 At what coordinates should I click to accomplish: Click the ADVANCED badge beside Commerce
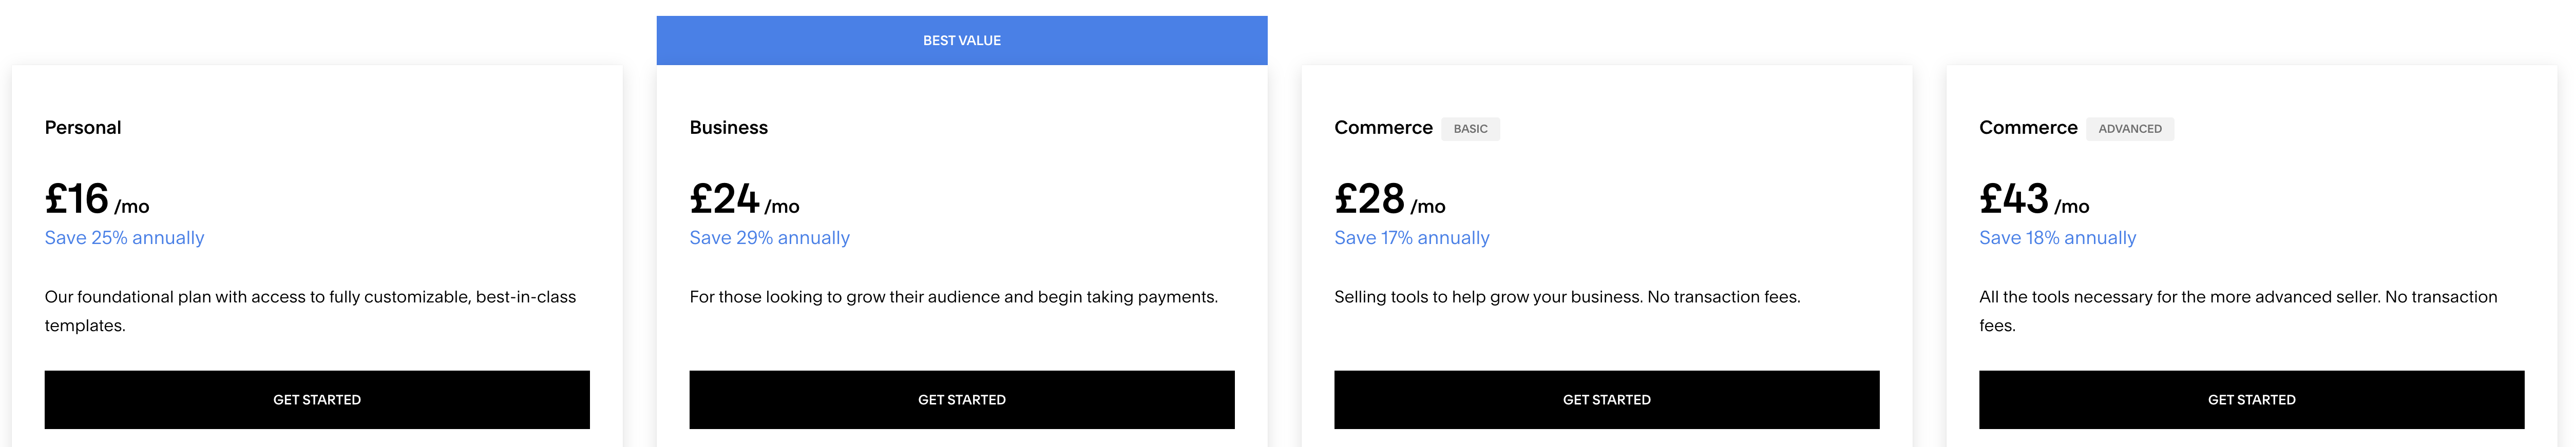click(2129, 129)
